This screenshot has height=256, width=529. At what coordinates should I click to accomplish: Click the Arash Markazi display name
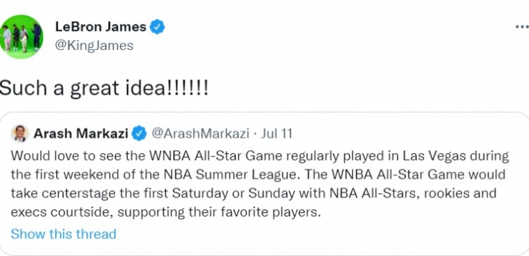(x=81, y=134)
